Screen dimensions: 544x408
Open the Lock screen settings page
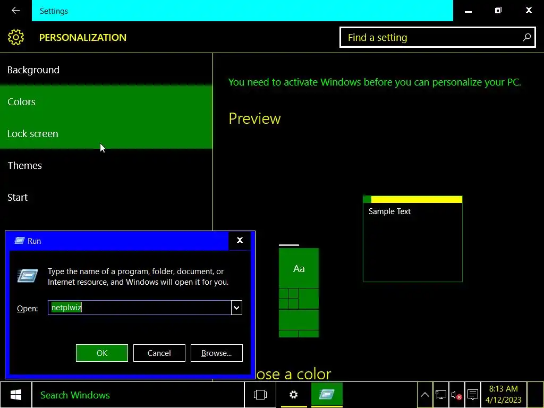pyautogui.click(x=106, y=133)
